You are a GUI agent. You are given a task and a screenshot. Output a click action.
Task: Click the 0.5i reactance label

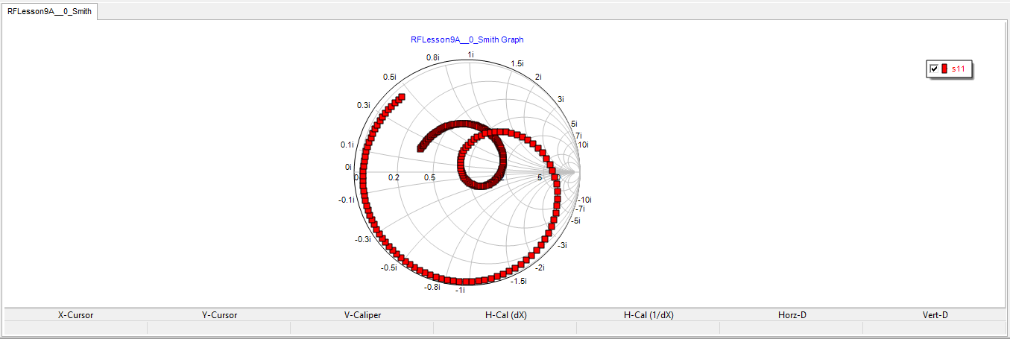coord(390,77)
